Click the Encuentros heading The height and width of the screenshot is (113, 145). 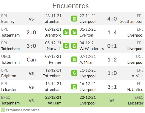(71, 6)
